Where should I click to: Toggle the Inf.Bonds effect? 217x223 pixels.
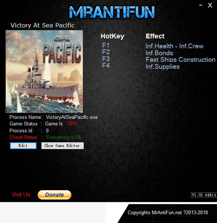(x=159, y=53)
